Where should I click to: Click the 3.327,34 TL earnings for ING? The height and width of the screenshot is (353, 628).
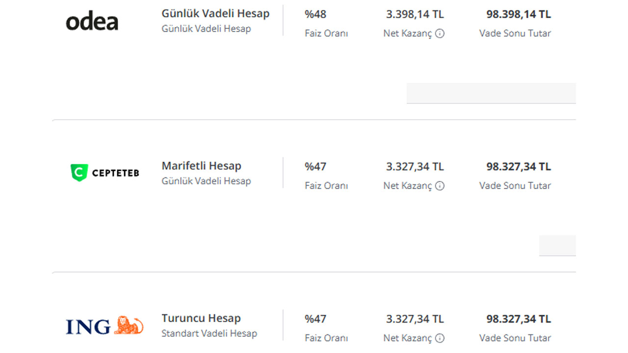point(415,319)
